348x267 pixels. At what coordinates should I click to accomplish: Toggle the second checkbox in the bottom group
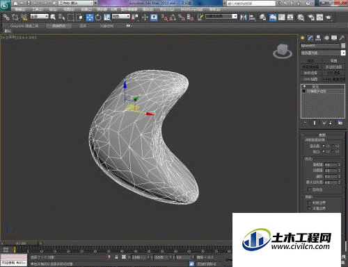(309, 208)
